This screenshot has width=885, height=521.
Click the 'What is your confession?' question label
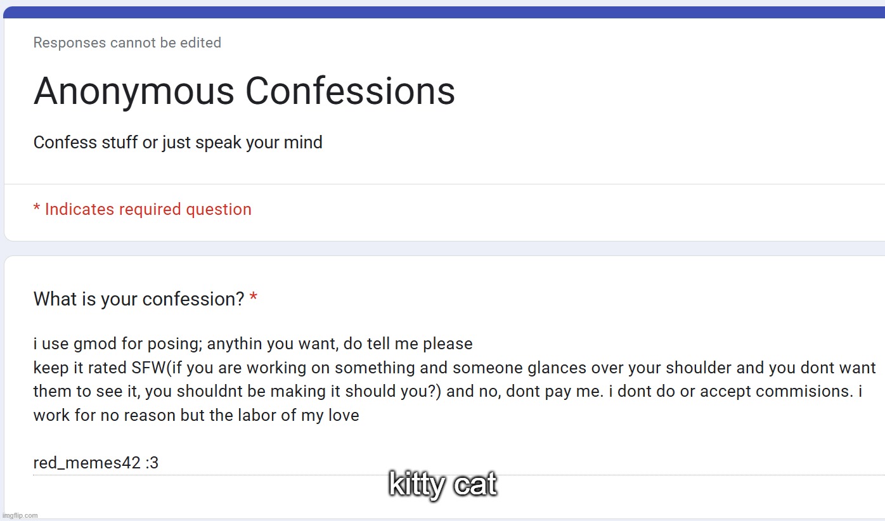pyautogui.click(x=138, y=299)
